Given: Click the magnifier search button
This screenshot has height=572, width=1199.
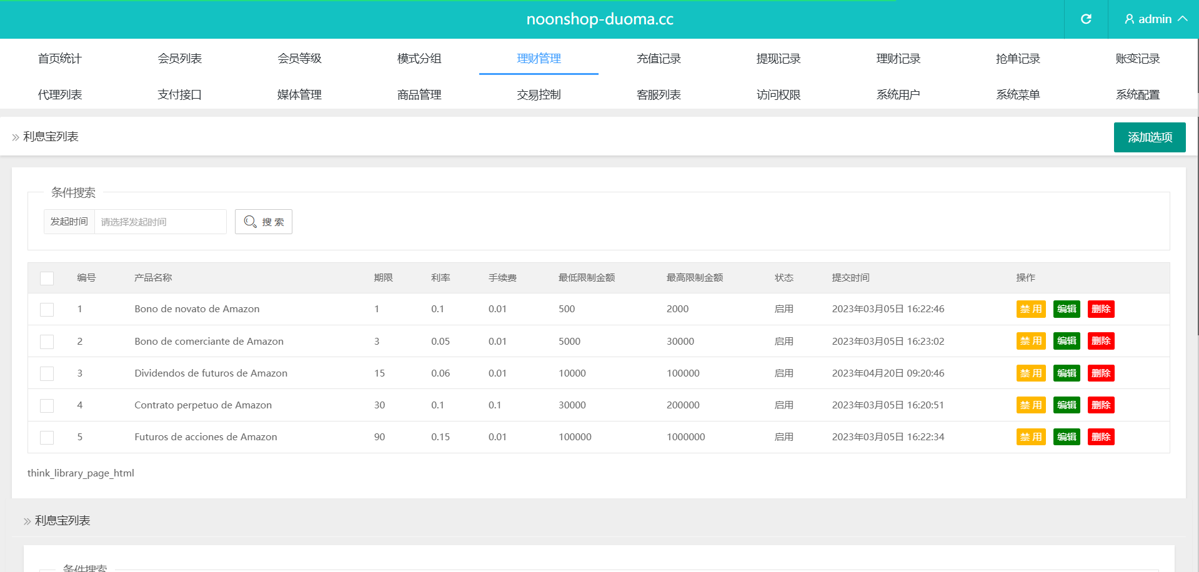Looking at the screenshot, I should [264, 222].
